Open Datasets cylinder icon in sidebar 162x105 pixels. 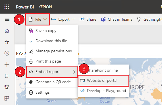pyautogui.click(x=7, y=76)
